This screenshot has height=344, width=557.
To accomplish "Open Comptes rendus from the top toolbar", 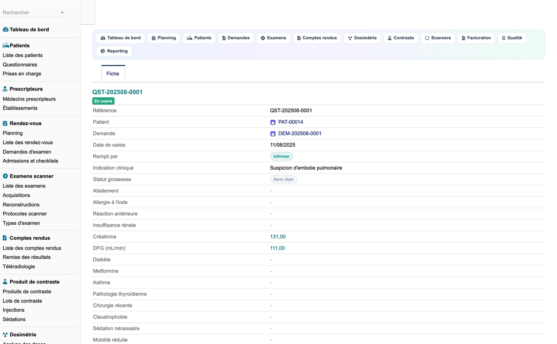I will click(x=317, y=38).
